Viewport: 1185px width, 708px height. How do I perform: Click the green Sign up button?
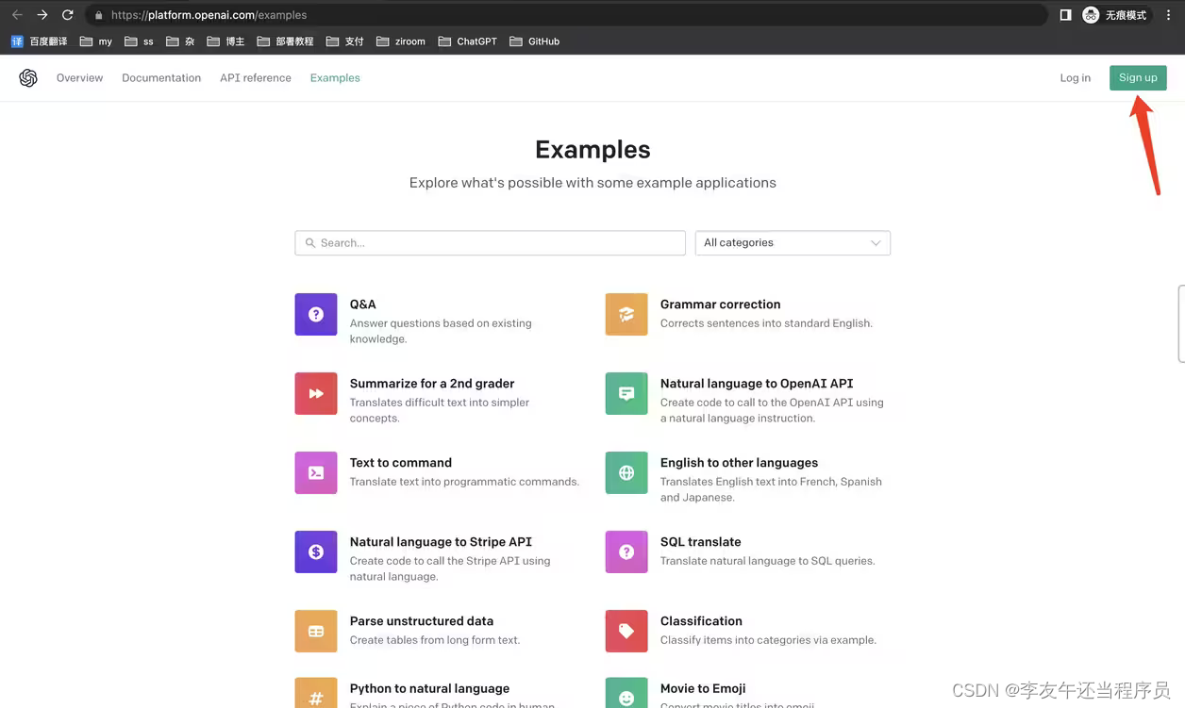pos(1138,78)
